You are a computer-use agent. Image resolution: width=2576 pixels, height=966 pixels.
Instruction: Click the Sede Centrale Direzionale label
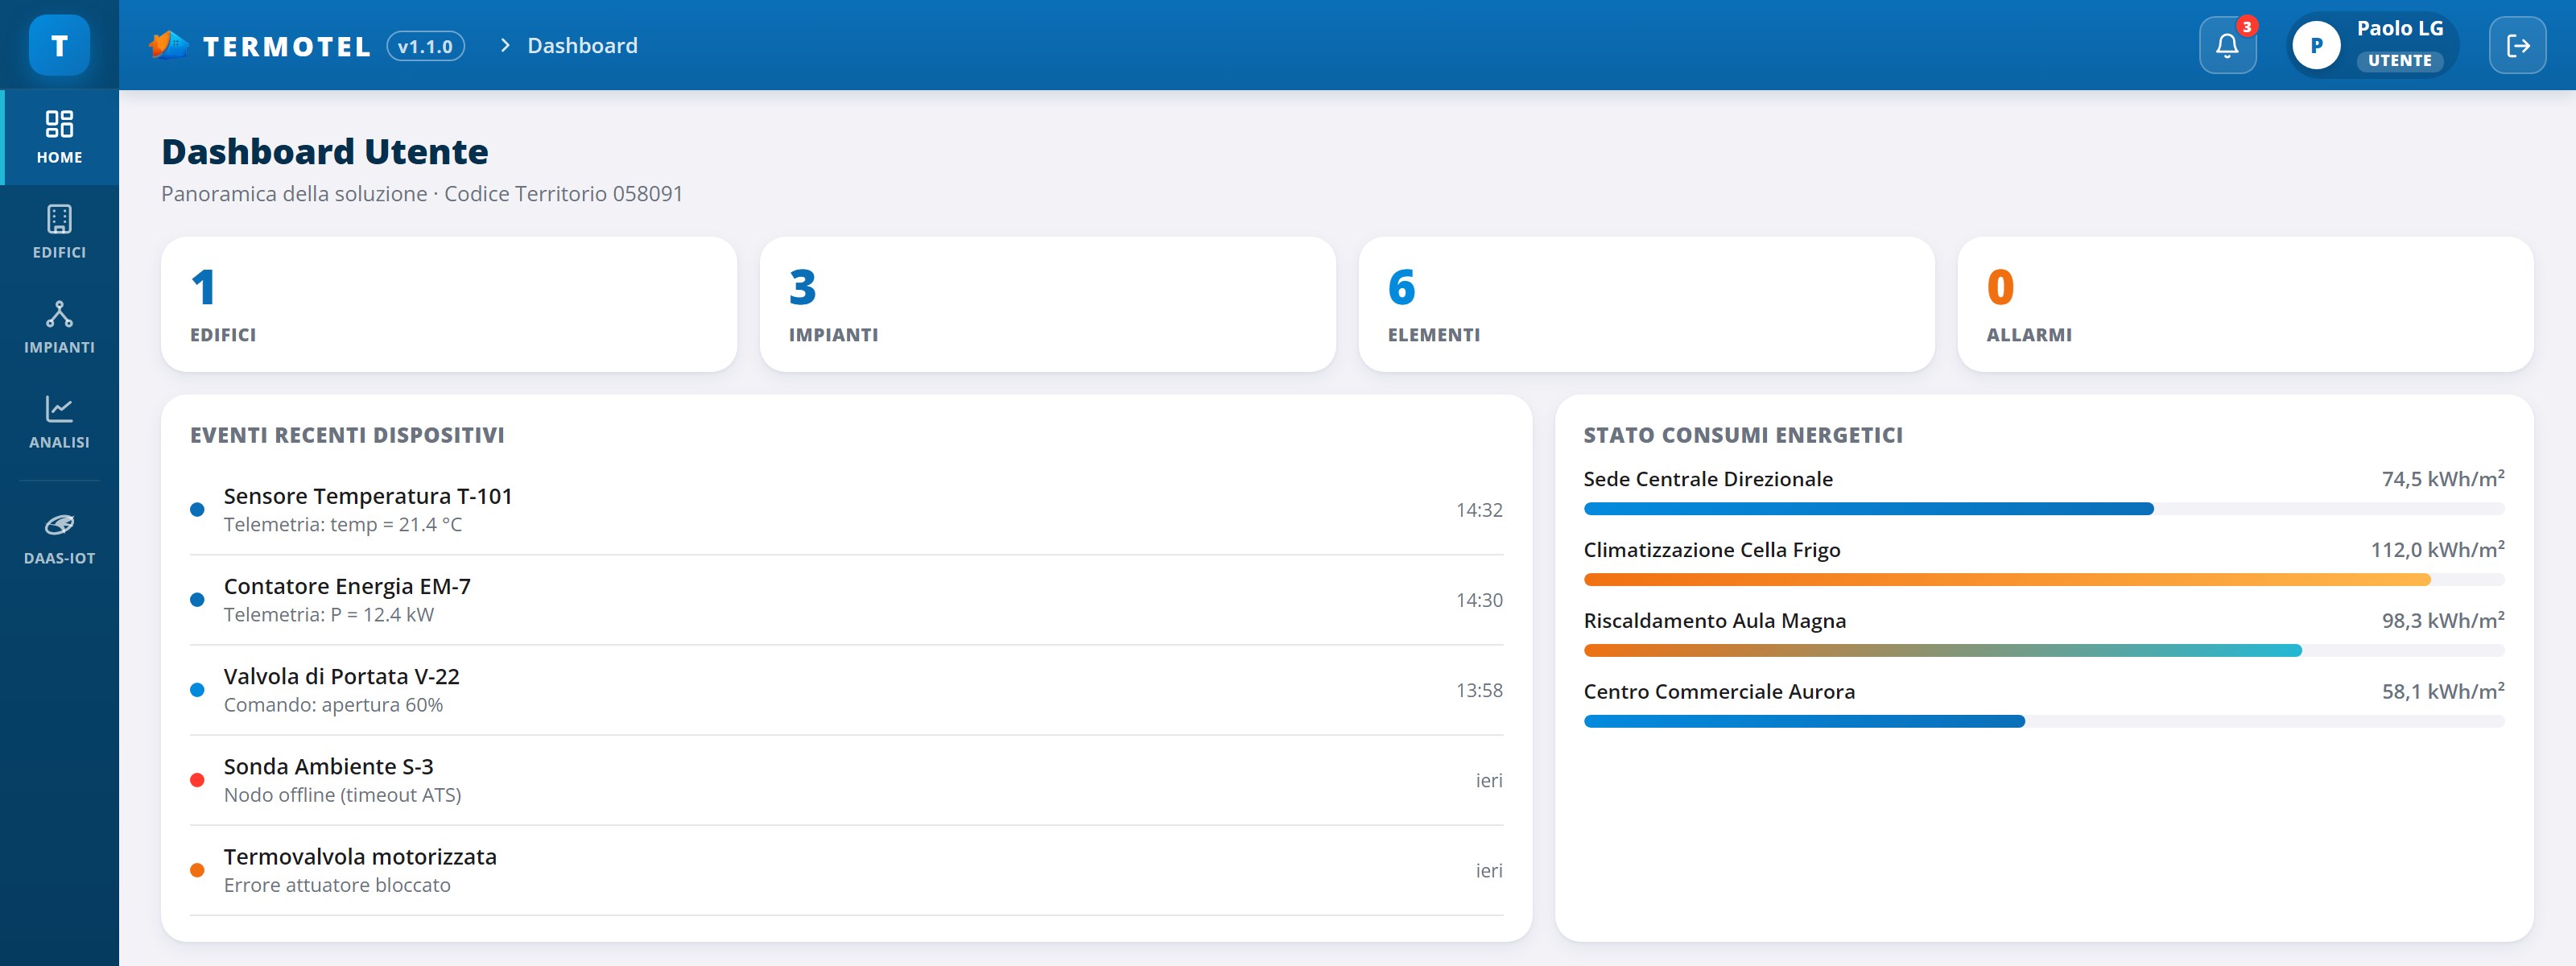pyautogui.click(x=1708, y=479)
